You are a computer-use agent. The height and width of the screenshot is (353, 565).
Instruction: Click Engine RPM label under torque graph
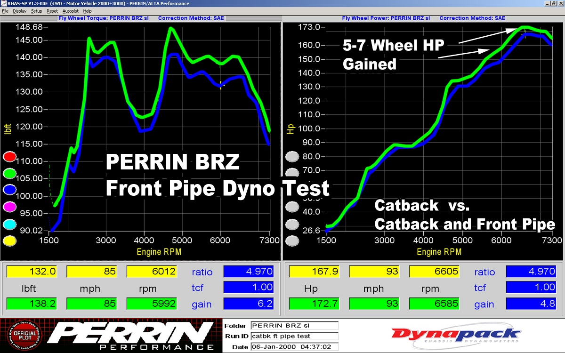coord(159,252)
